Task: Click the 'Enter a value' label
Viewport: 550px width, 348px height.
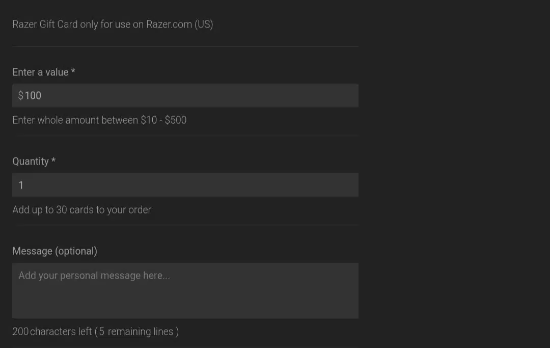Action: [x=40, y=72]
